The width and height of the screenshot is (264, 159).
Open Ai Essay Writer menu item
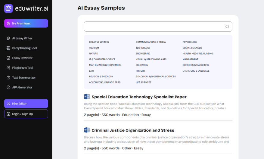(x=22, y=38)
